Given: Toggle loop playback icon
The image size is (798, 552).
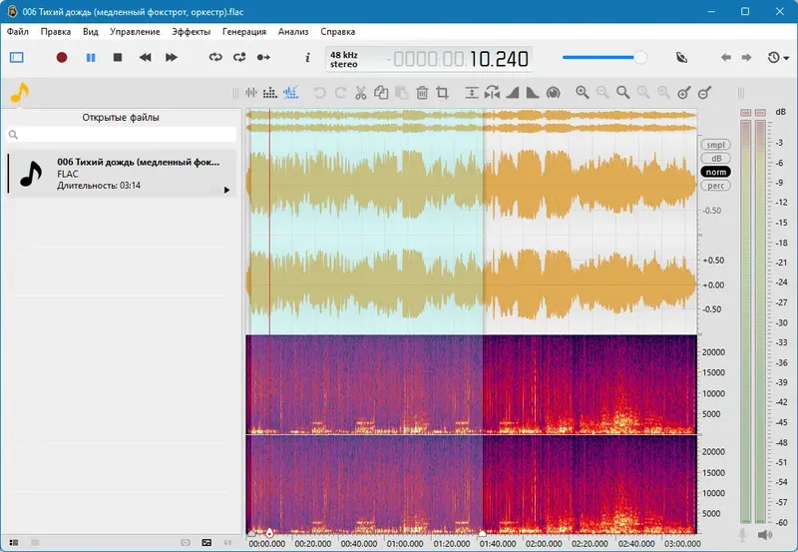Looking at the screenshot, I should coord(215,58).
